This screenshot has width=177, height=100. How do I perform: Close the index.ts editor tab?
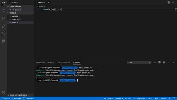click(x=48, y=2)
